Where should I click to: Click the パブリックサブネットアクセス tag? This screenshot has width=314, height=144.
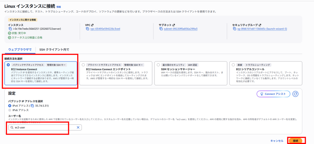[28, 65]
